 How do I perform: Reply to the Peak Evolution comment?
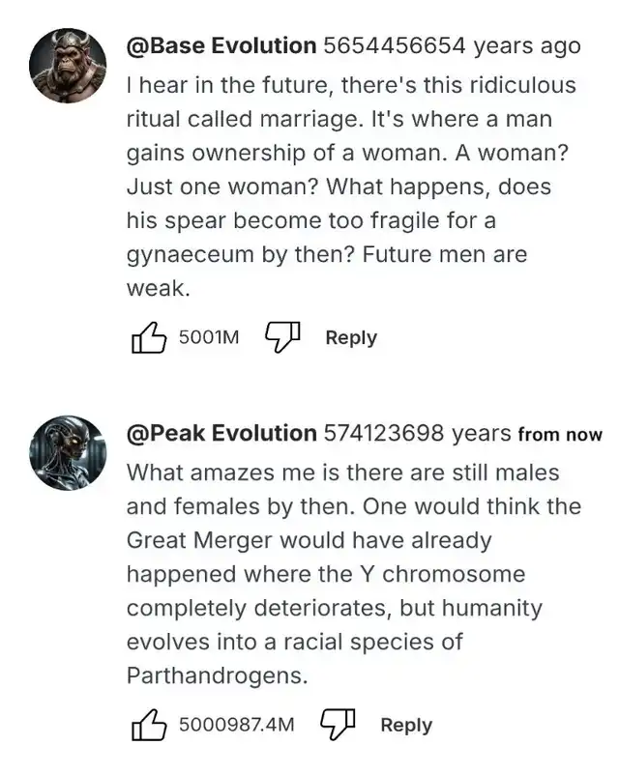point(406,724)
